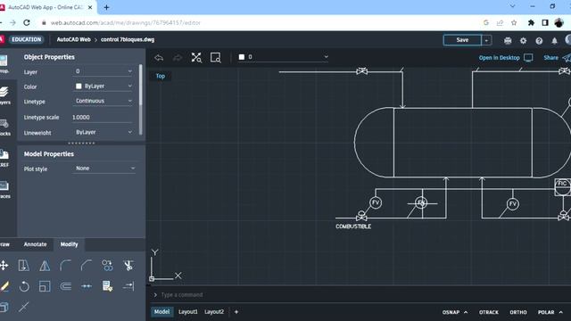Select the Erase tool

coord(4,286)
